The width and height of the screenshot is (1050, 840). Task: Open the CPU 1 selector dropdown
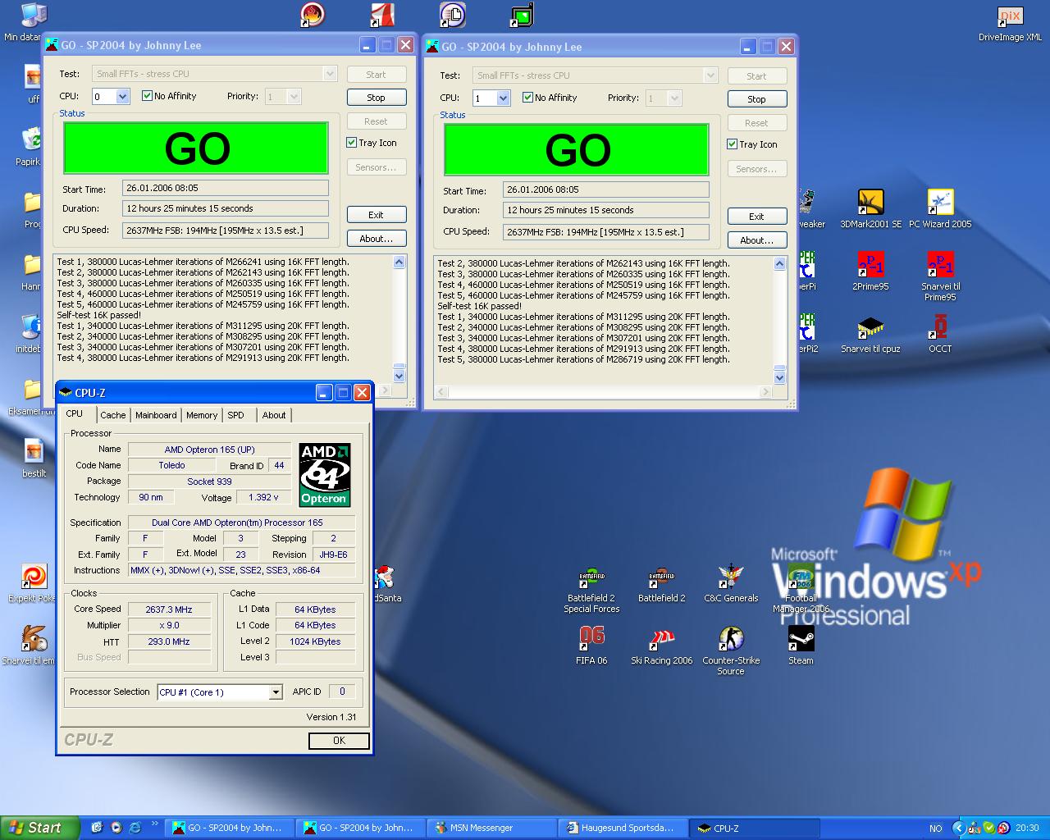(503, 98)
